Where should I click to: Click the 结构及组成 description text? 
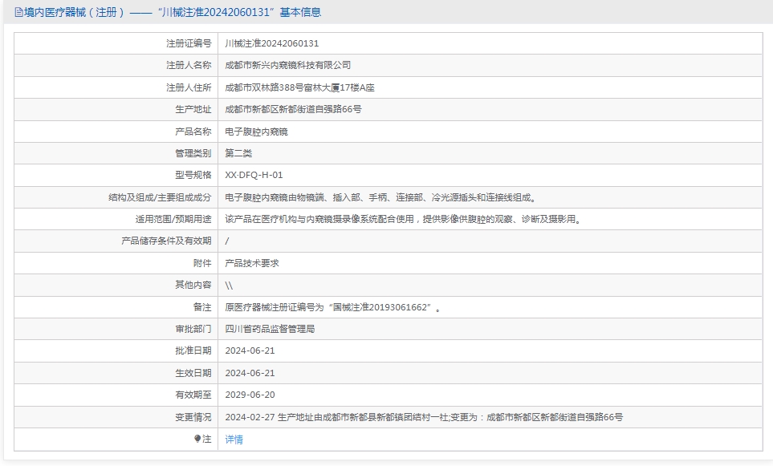click(380, 197)
